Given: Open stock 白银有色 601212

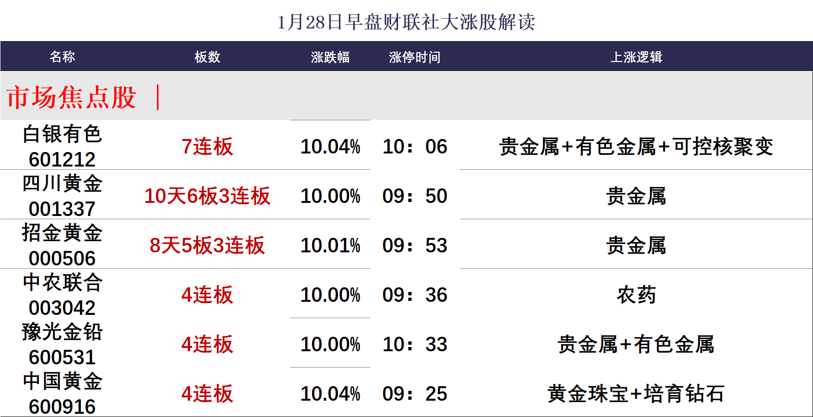Looking at the screenshot, I should click(62, 146).
